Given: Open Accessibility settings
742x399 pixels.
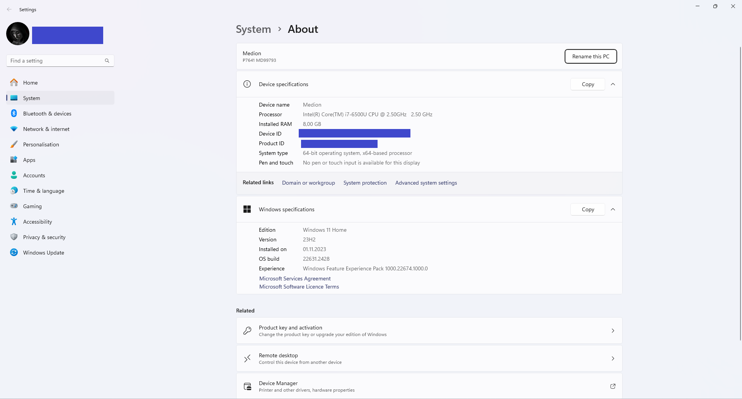Looking at the screenshot, I should tap(60, 221).
